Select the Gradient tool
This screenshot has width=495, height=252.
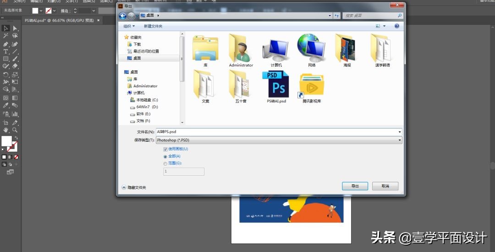(15, 98)
